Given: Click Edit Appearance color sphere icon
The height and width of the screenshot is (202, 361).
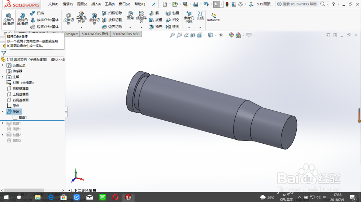Looking at the screenshot, I should click(231, 35).
